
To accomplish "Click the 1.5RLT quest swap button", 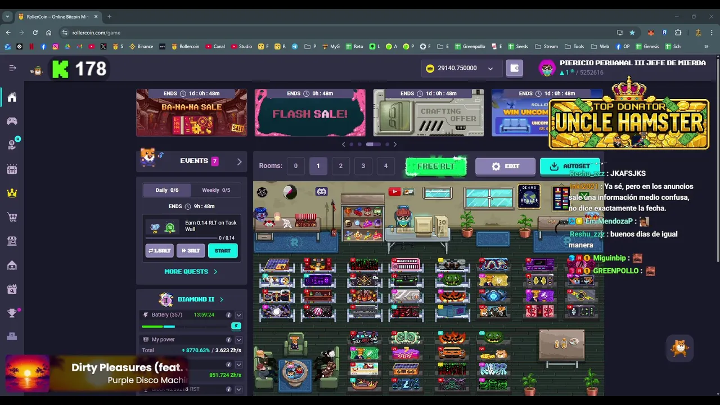I will click(159, 251).
